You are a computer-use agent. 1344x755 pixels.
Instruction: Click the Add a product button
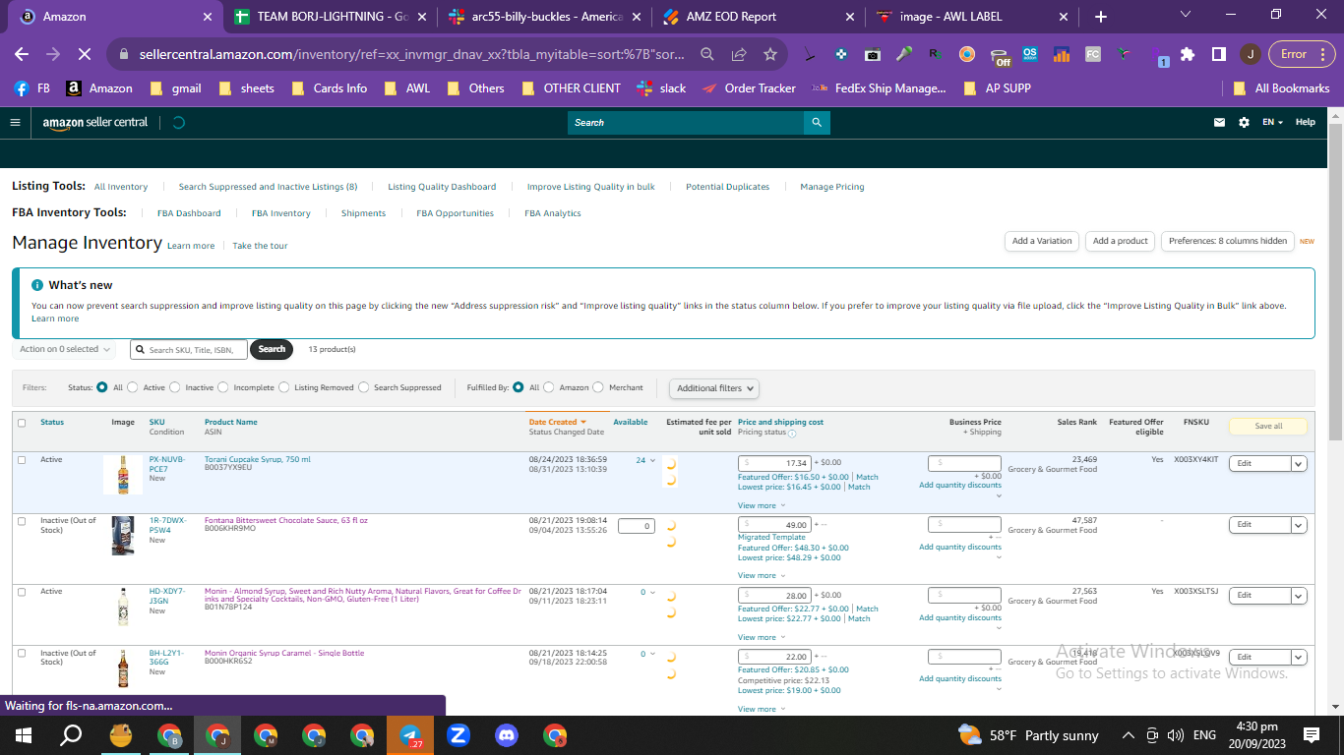pyautogui.click(x=1121, y=241)
